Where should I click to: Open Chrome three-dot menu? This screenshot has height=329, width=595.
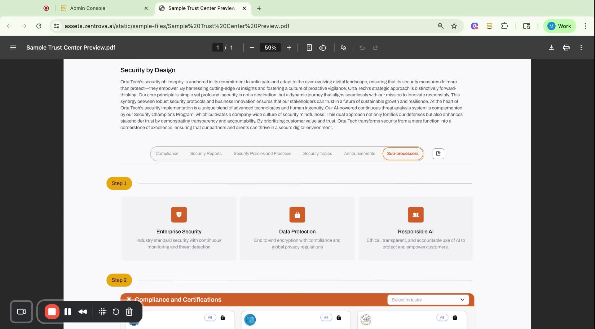point(585,26)
